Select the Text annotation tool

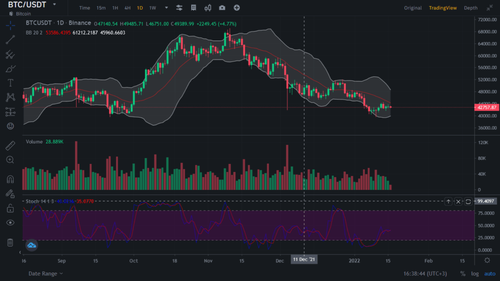[x=10, y=82]
